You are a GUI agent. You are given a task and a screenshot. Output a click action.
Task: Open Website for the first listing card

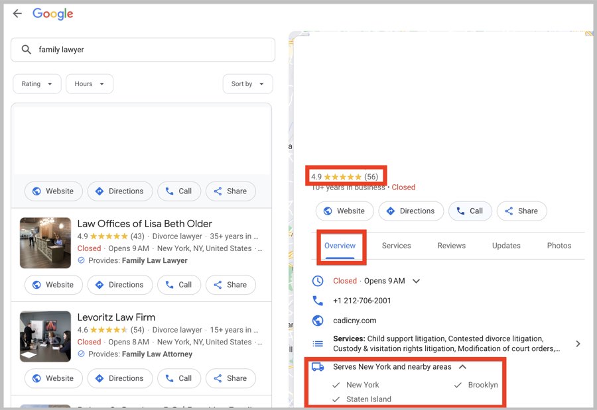pos(53,191)
